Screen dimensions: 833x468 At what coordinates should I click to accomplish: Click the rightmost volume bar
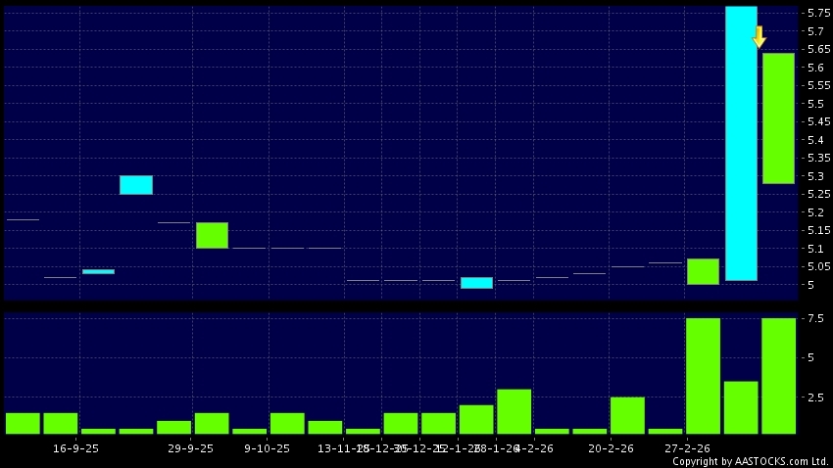pos(778,376)
